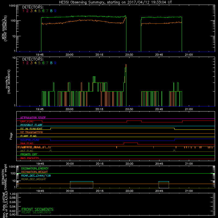
Task: Select the 'ATTENUATOR_STATE' flag label
Action: [x=33, y=118]
